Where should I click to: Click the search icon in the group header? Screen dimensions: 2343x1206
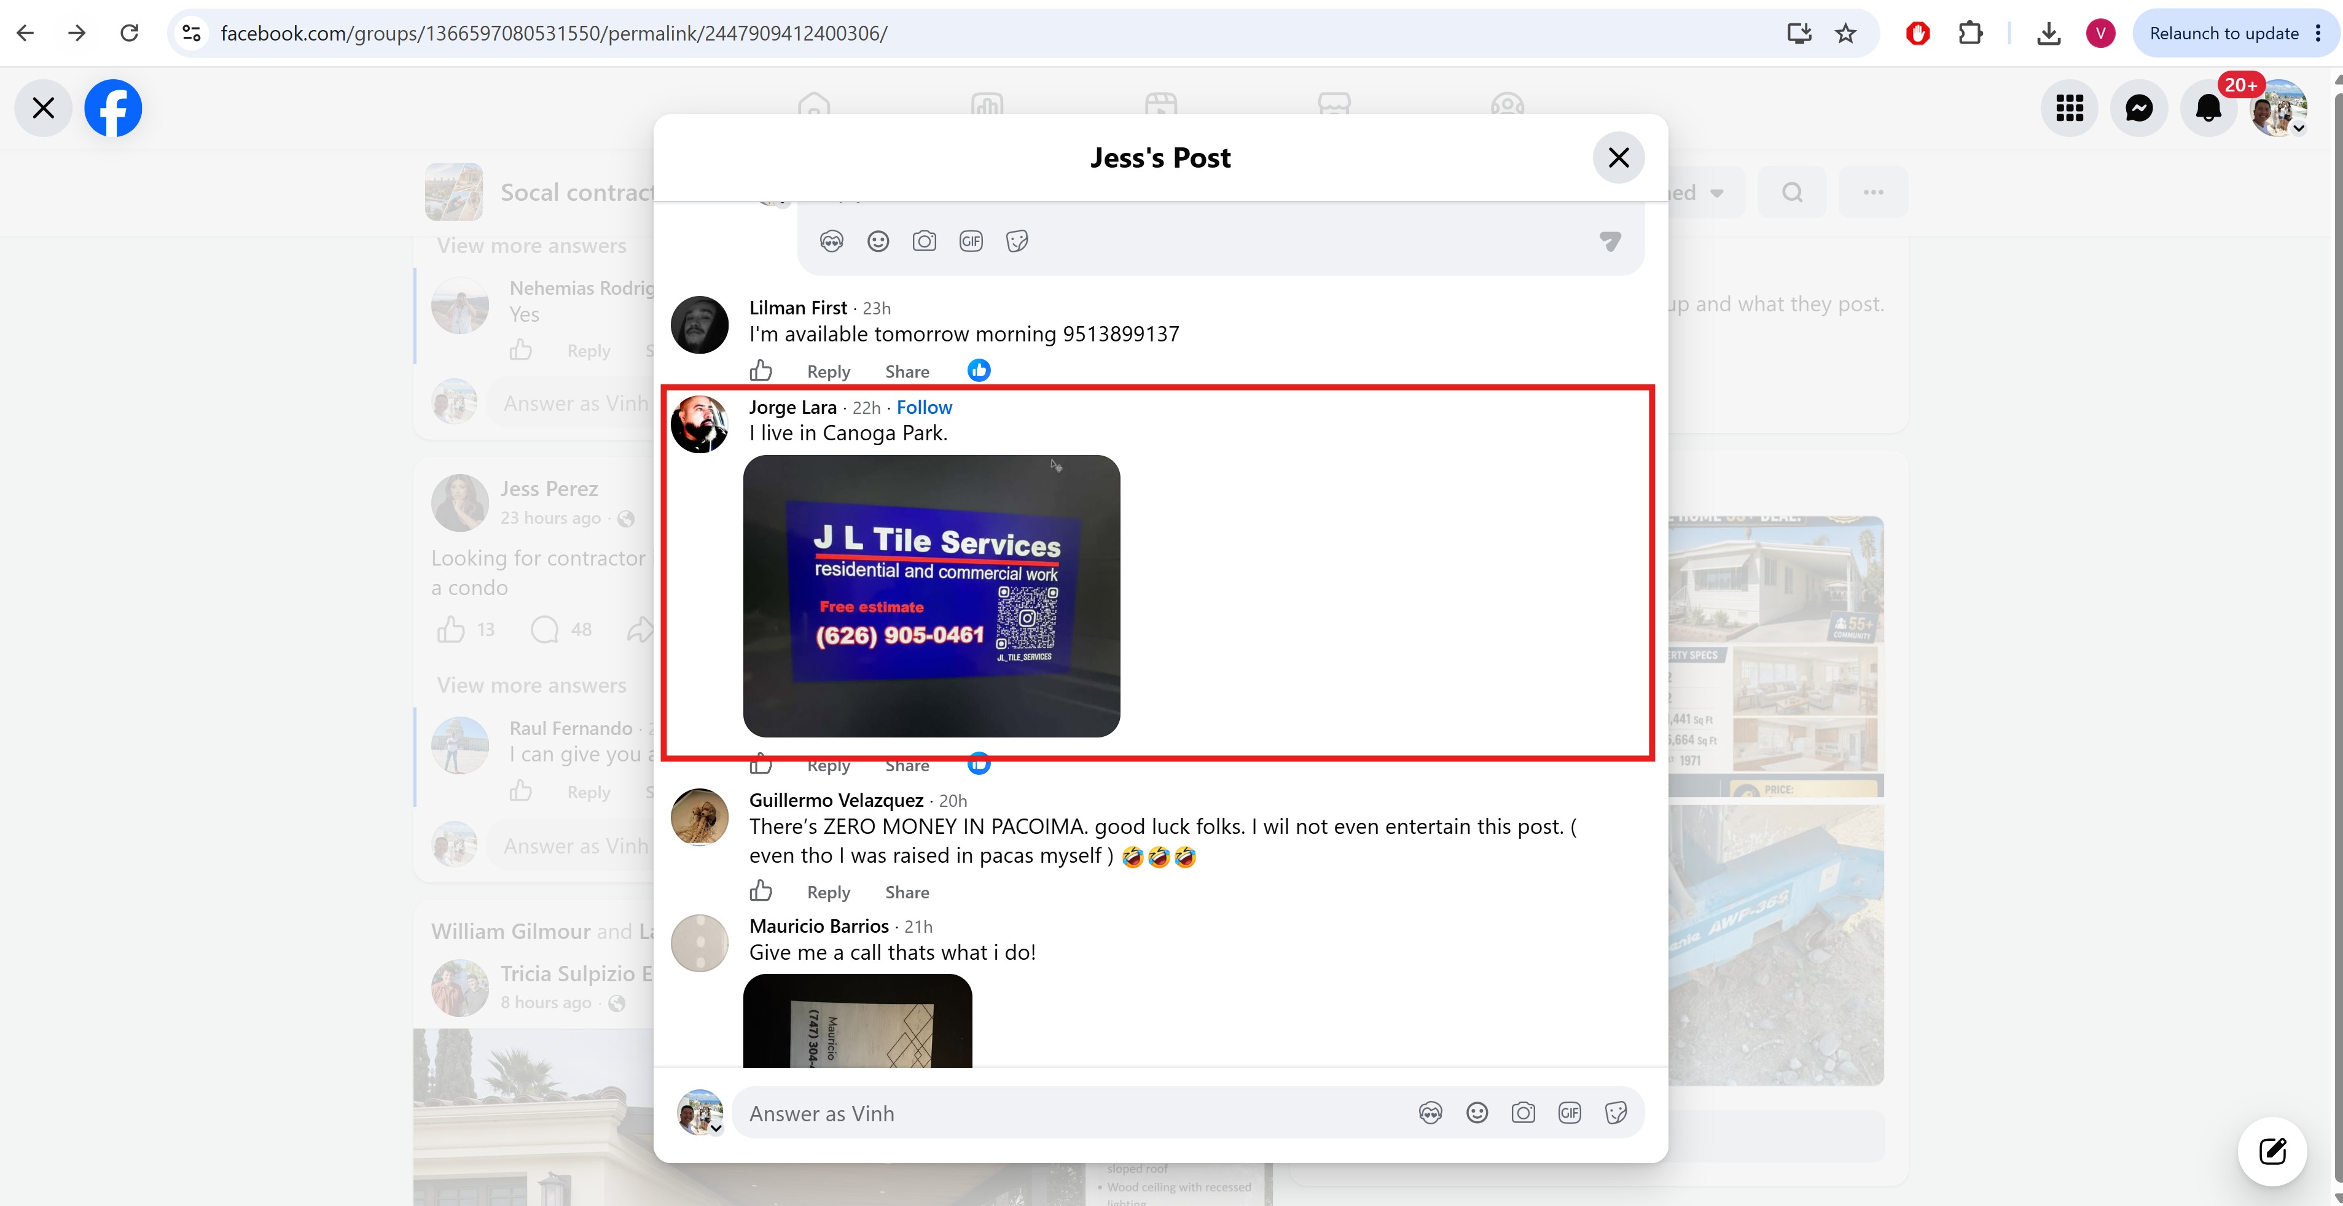[1792, 192]
